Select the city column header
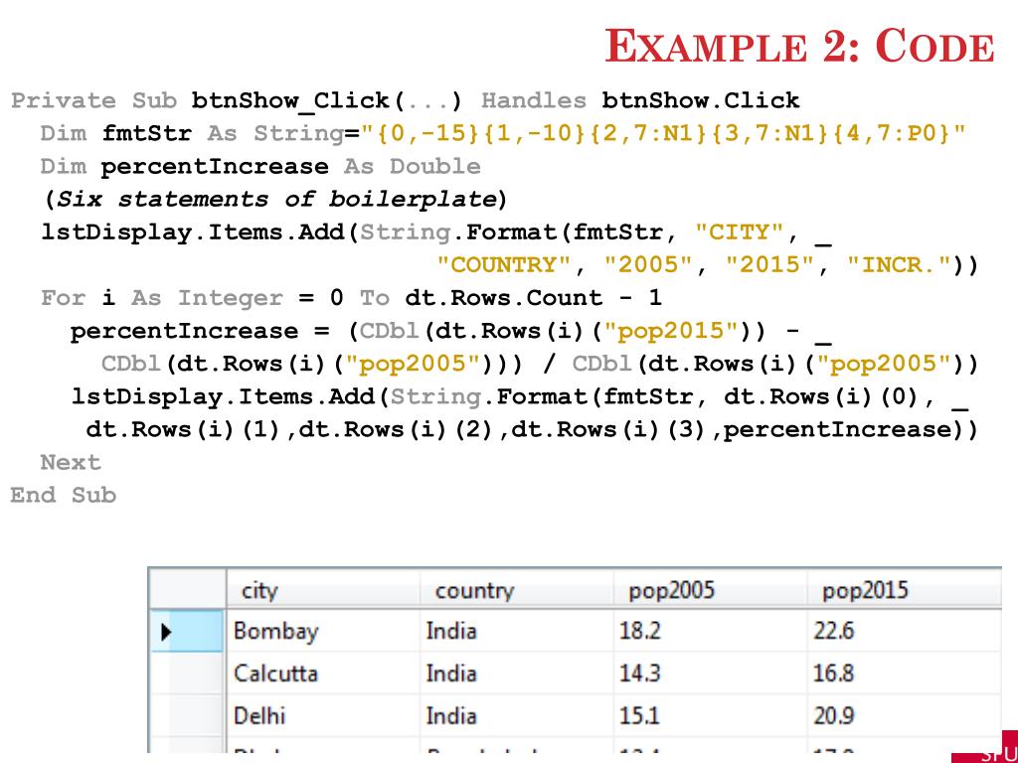This screenshot has width=1018, height=763. (323, 590)
